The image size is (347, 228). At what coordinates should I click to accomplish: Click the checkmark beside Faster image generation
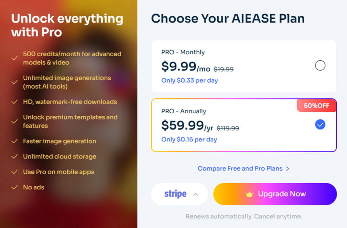click(x=15, y=141)
